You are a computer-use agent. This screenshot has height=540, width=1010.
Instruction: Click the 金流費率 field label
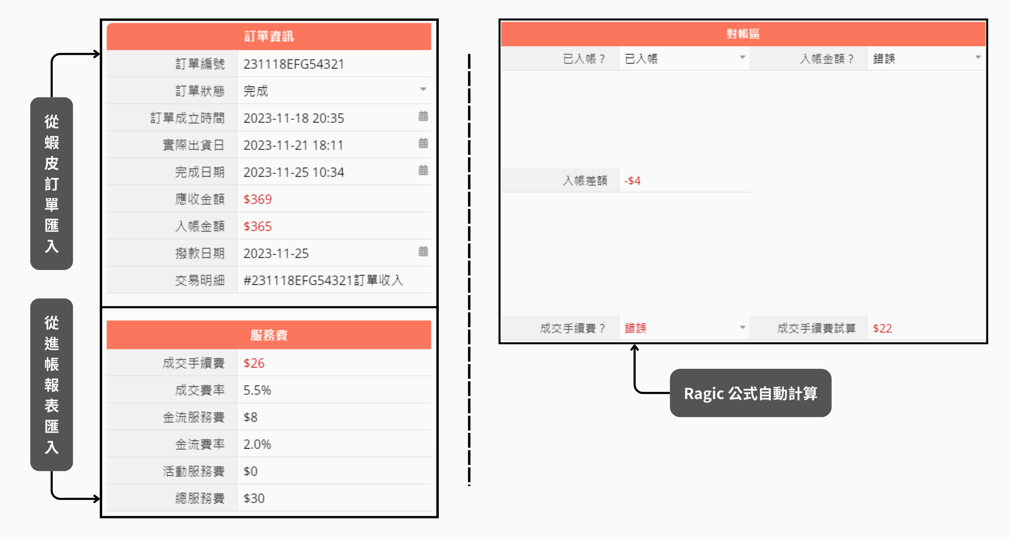200,444
